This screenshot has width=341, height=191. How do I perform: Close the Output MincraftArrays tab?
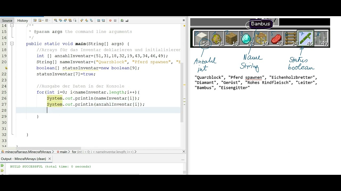[50, 159]
